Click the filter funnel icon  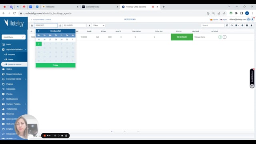point(89,26)
